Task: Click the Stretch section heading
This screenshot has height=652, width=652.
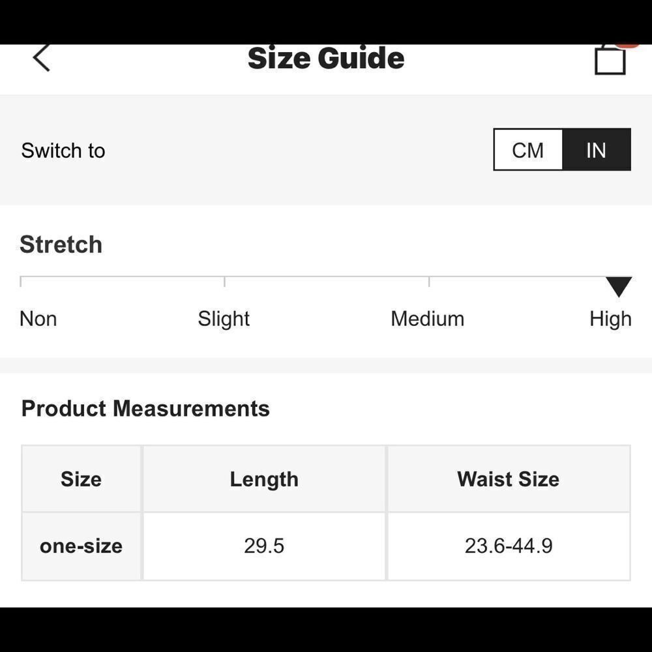Action: pos(61,244)
